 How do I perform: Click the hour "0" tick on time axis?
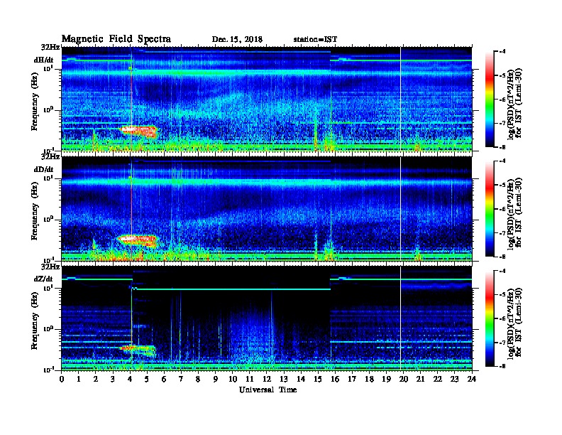pyautogui.click(x=62, y=379)
